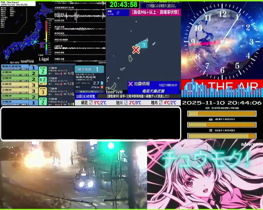
Task: Click the weather icon next to 網走
Action: pyautogui.click(x=91, y=102)
